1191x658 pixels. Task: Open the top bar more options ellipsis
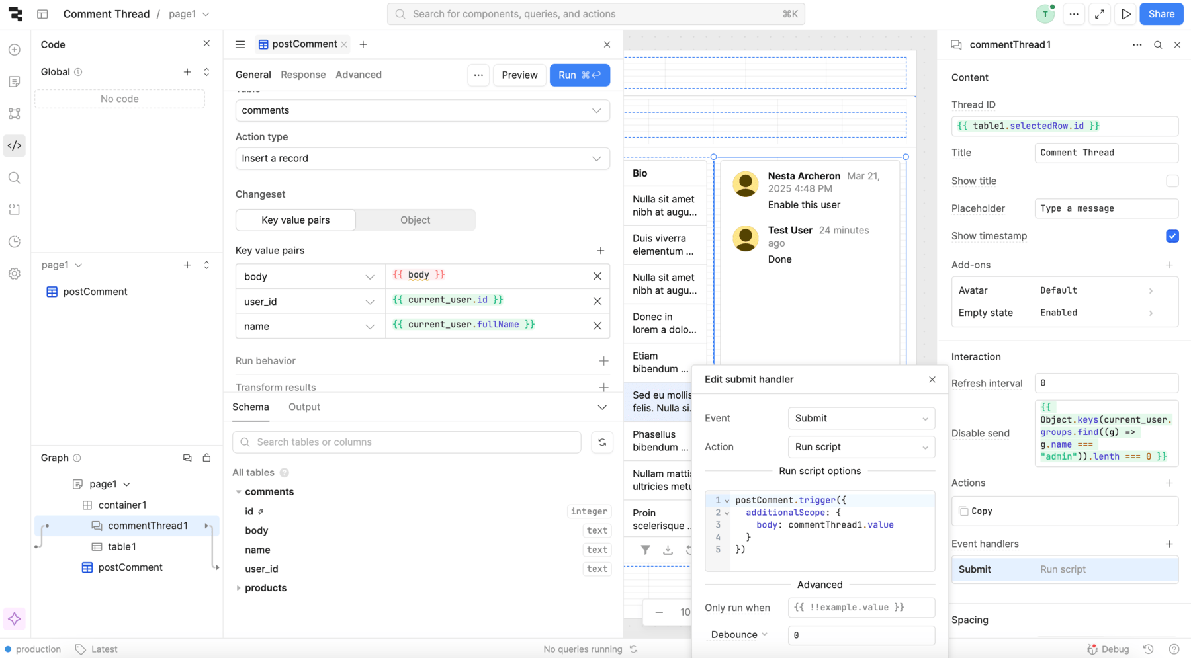(1074, 14)
